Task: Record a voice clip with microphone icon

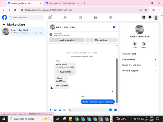Action: coord(51,110)
